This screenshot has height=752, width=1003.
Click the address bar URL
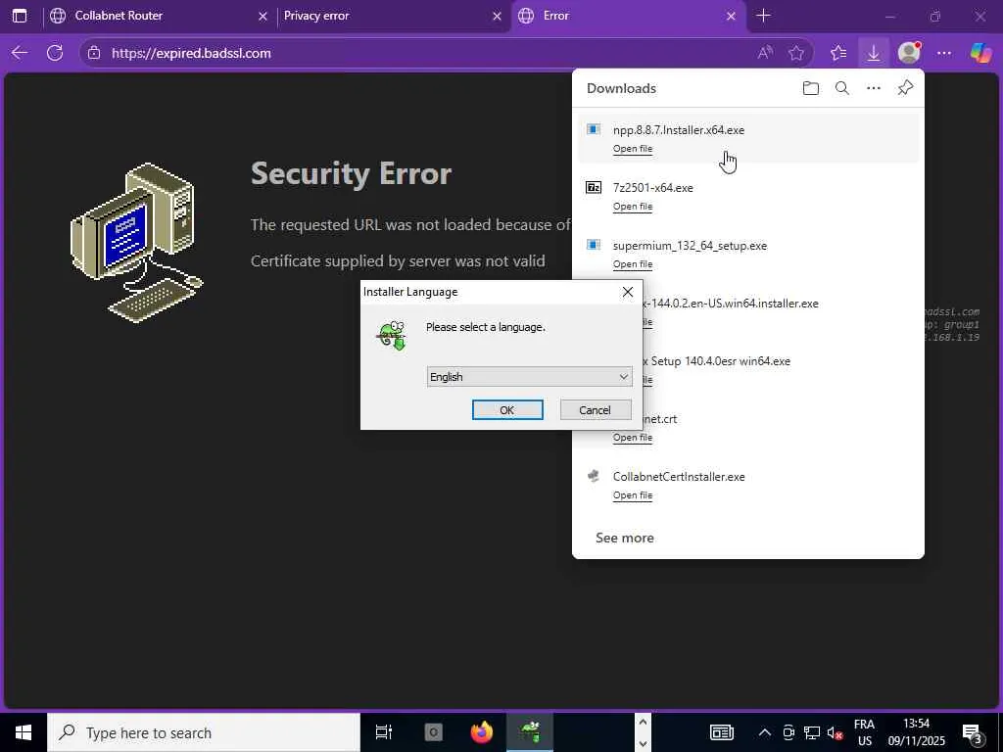click(x=191, y=53)
